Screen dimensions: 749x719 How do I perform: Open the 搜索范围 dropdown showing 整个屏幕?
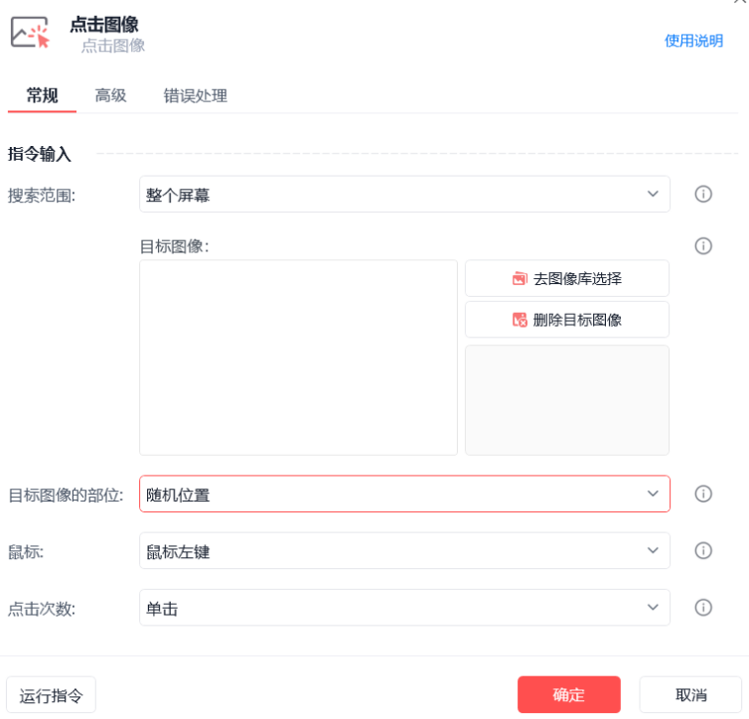404,195
